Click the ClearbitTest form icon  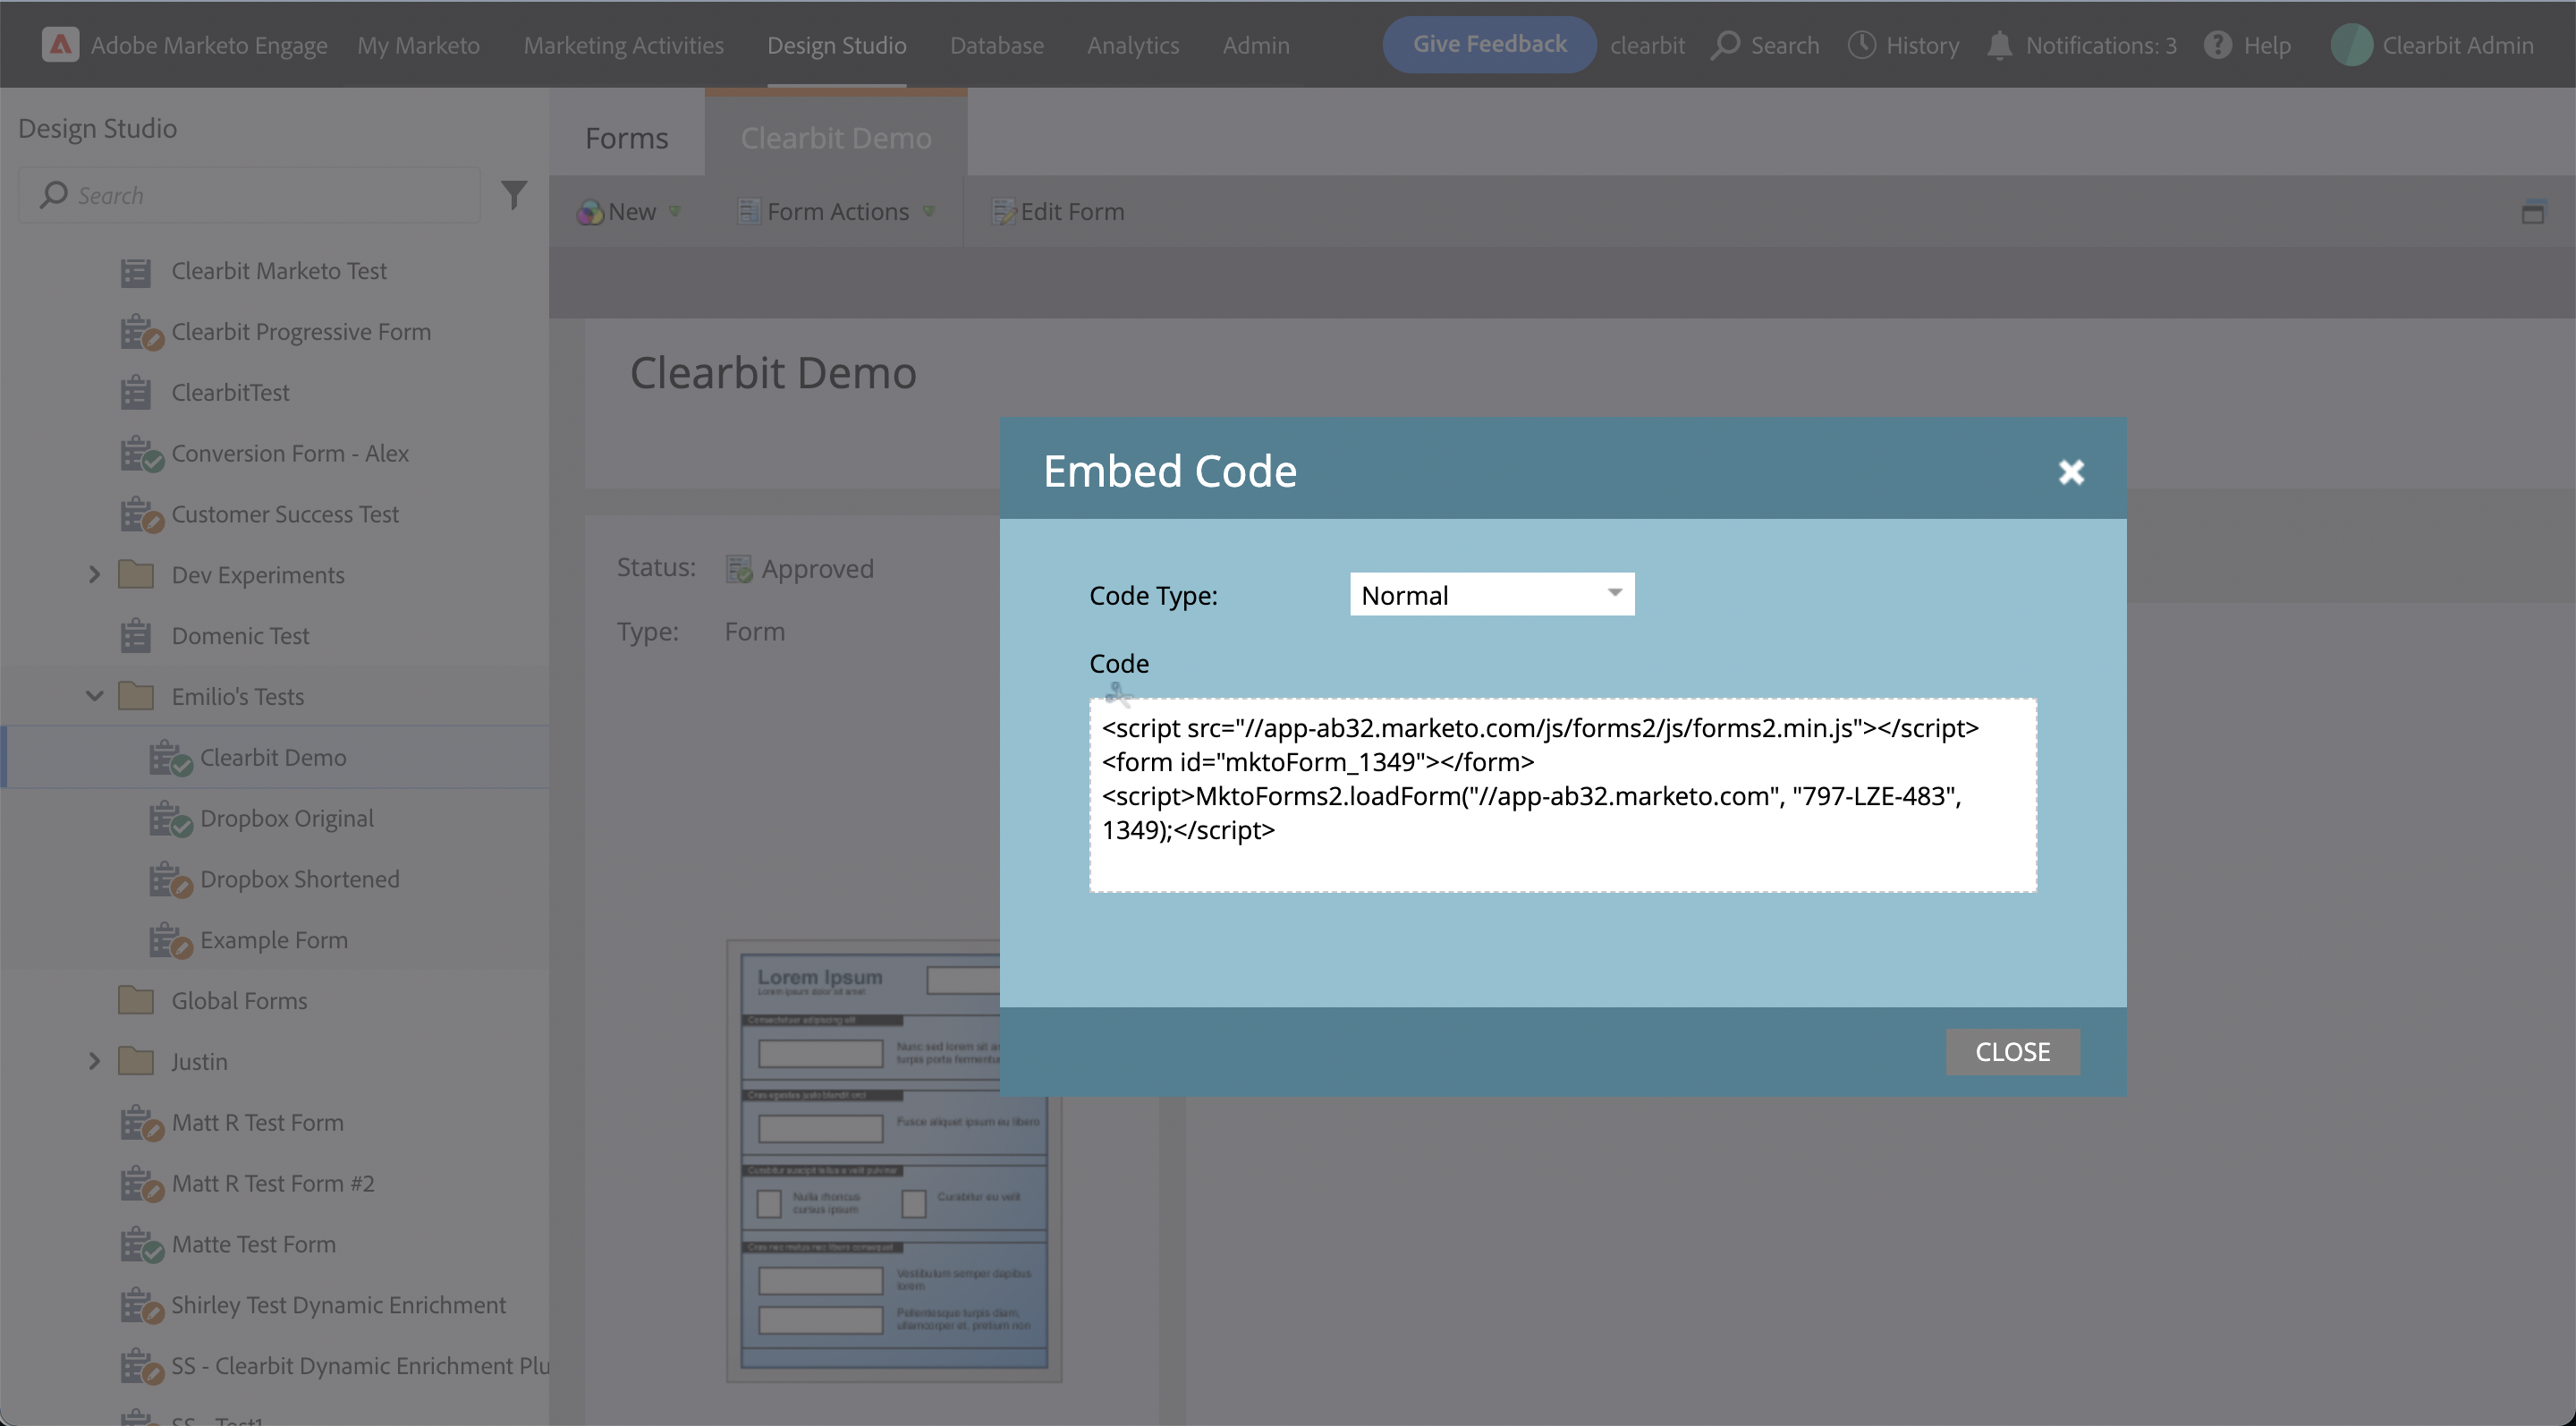[136, 393]
